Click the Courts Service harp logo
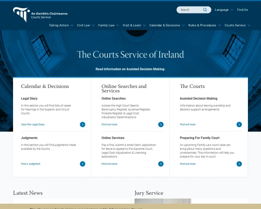The height and width of the screenshot is (209, 261). [x=21, y=14]
